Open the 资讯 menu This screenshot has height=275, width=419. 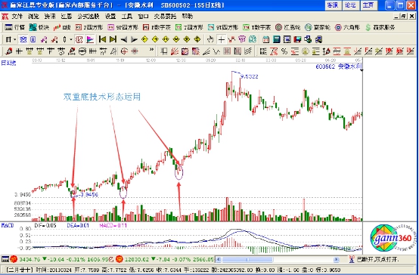[x=50, y=17]
